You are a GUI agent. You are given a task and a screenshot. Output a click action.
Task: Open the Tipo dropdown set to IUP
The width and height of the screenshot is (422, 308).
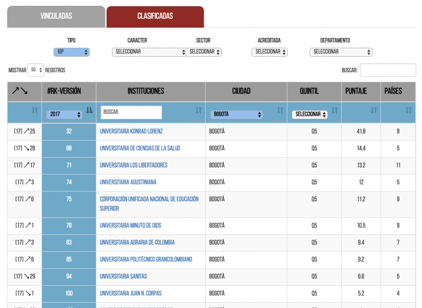coord(72,52)
